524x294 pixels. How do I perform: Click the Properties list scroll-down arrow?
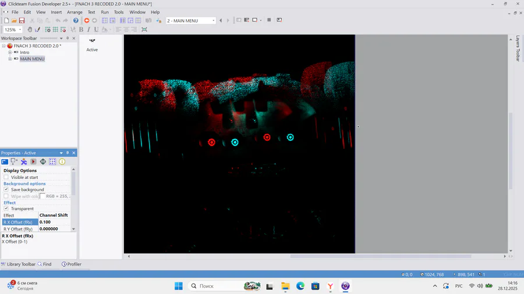point(73,229)
